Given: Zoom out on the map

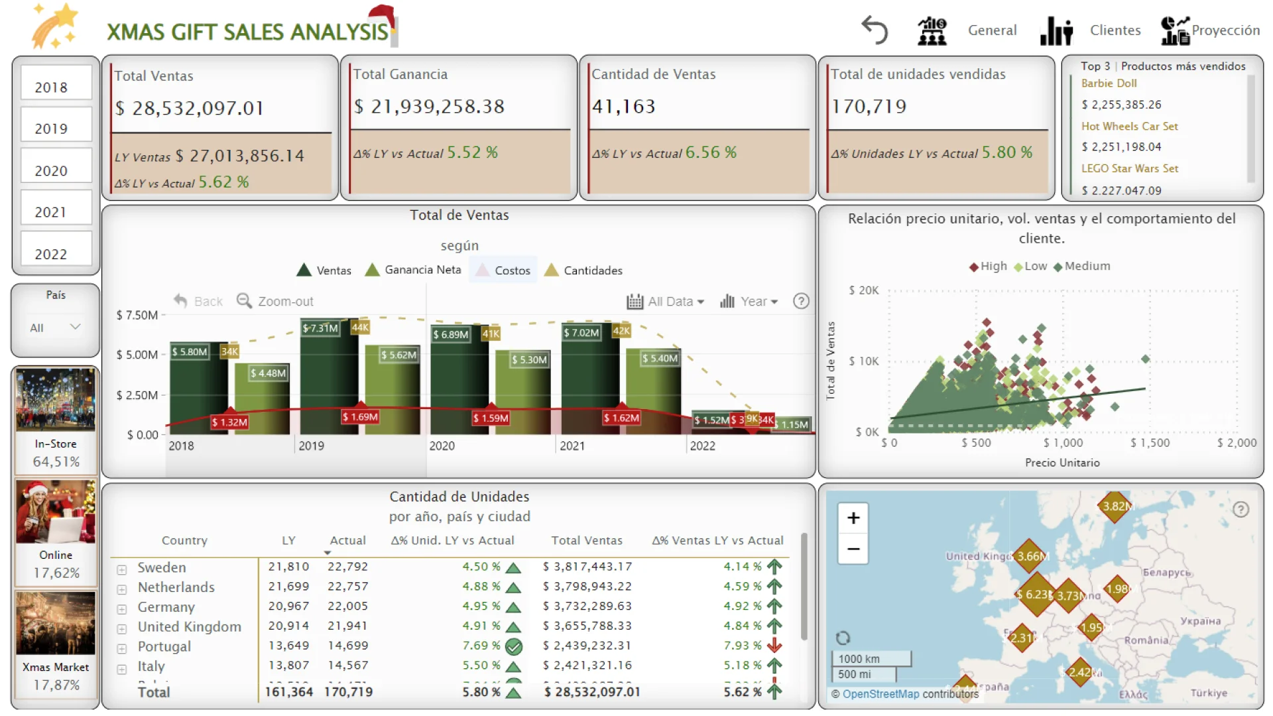Looking at the screenshot, I should click(853, 549).
